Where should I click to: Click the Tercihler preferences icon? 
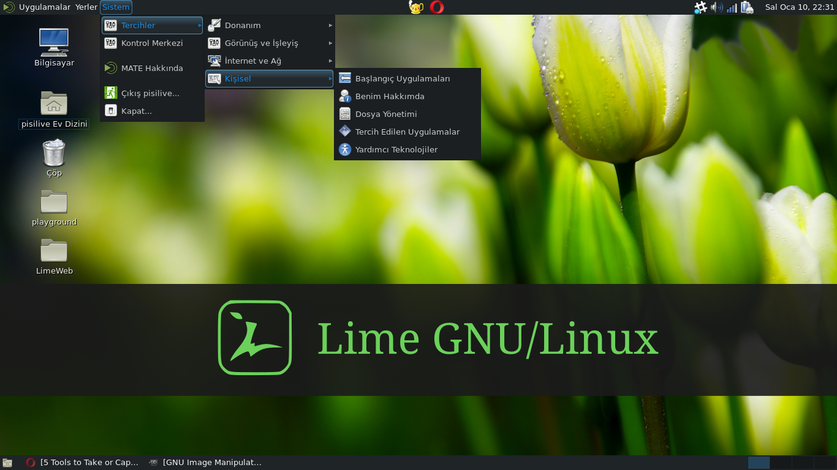110,25
